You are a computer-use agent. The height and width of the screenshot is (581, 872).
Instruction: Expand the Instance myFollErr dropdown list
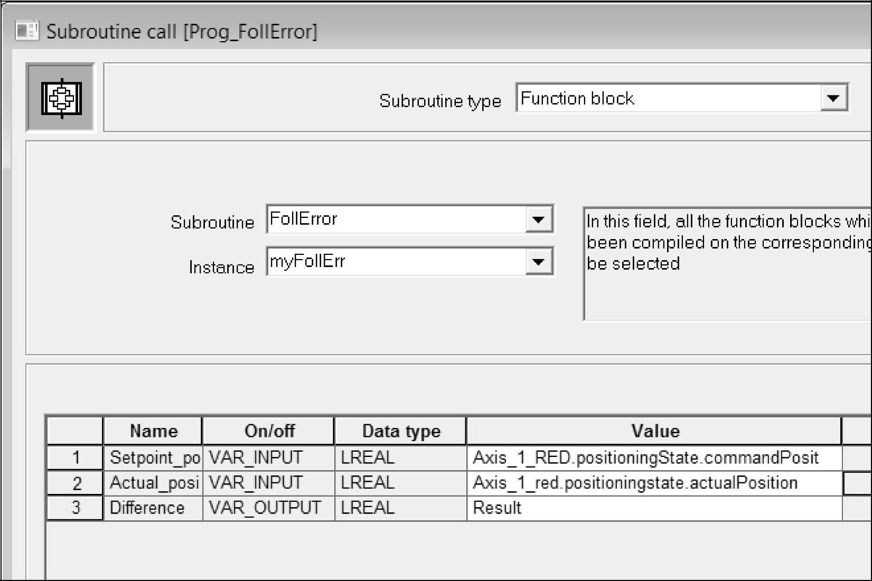pyautogui.click(x=538, y=262)
